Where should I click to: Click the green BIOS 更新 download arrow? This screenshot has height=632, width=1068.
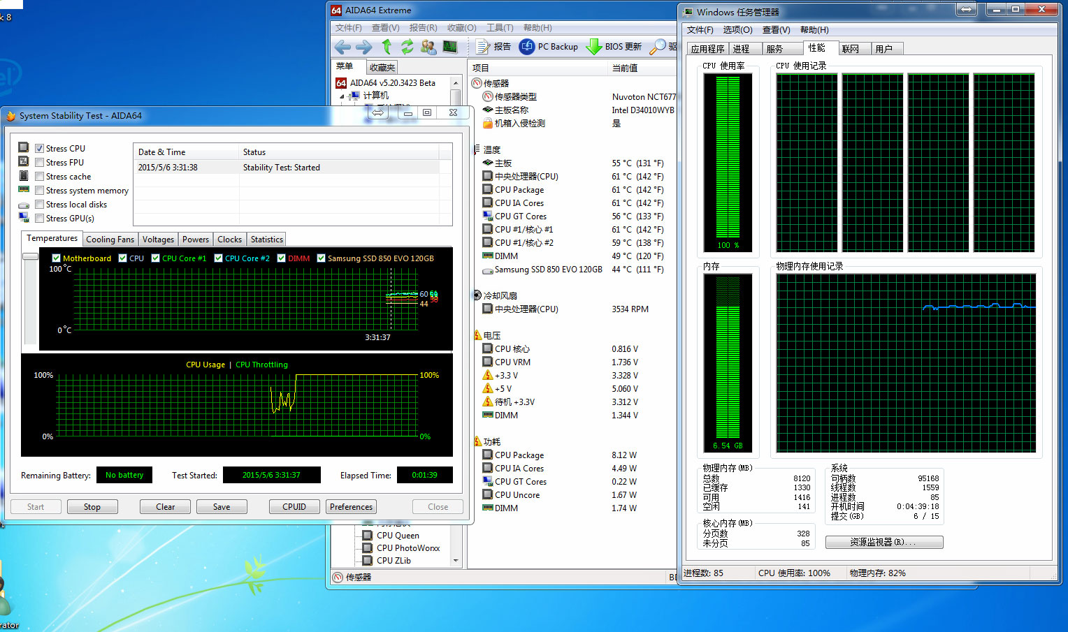click(593, 47)
